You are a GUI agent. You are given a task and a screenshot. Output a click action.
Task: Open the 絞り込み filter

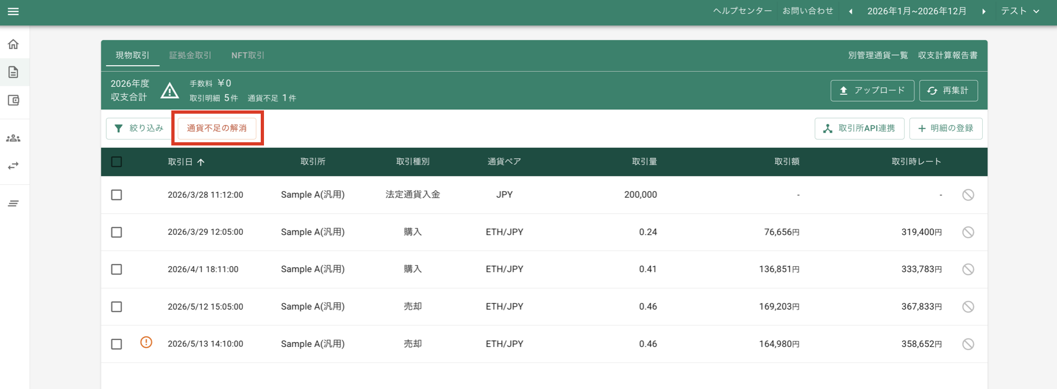(x=139, y=128)
